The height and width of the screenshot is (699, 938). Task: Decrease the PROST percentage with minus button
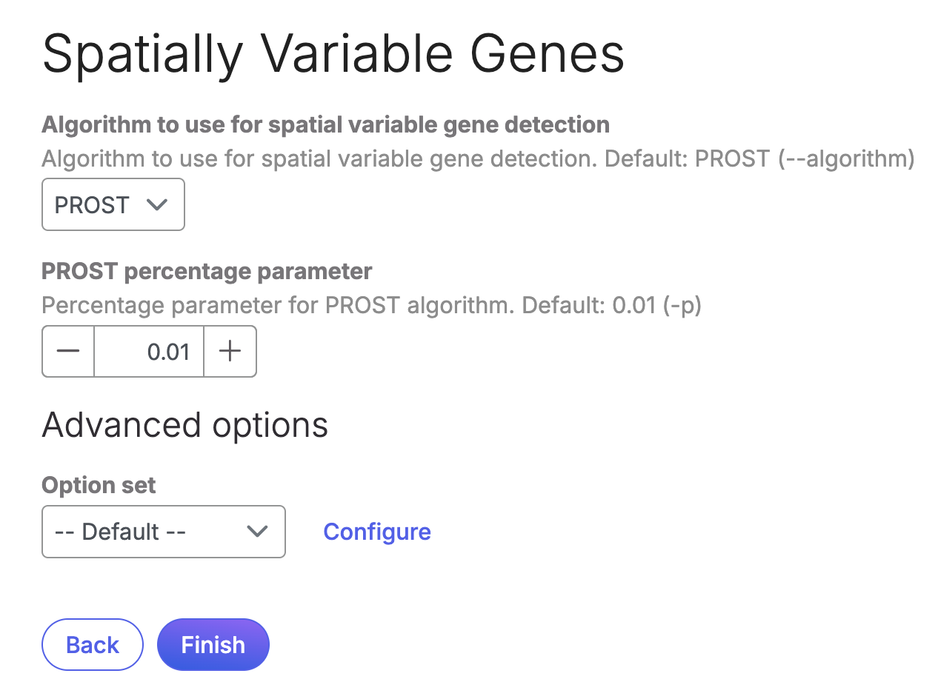coord(68,352)
